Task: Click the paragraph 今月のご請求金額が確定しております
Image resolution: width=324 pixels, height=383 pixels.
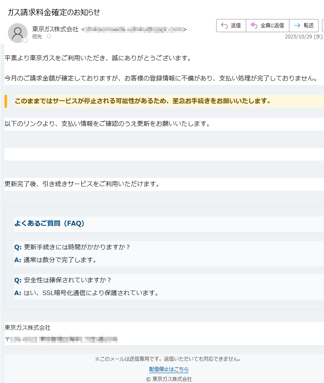Action: (x=162, y=78)
